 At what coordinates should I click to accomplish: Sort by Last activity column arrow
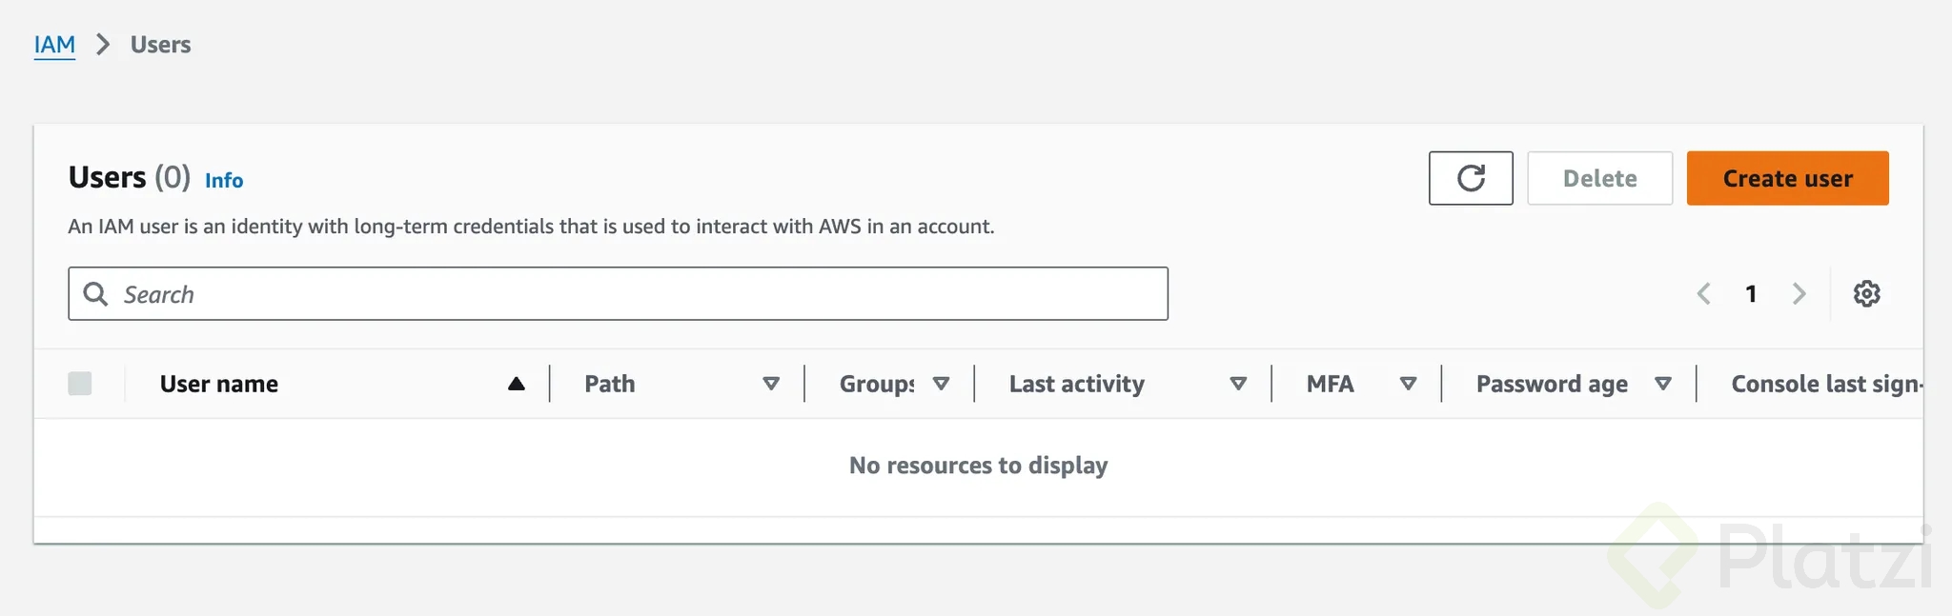point(1238,384)
